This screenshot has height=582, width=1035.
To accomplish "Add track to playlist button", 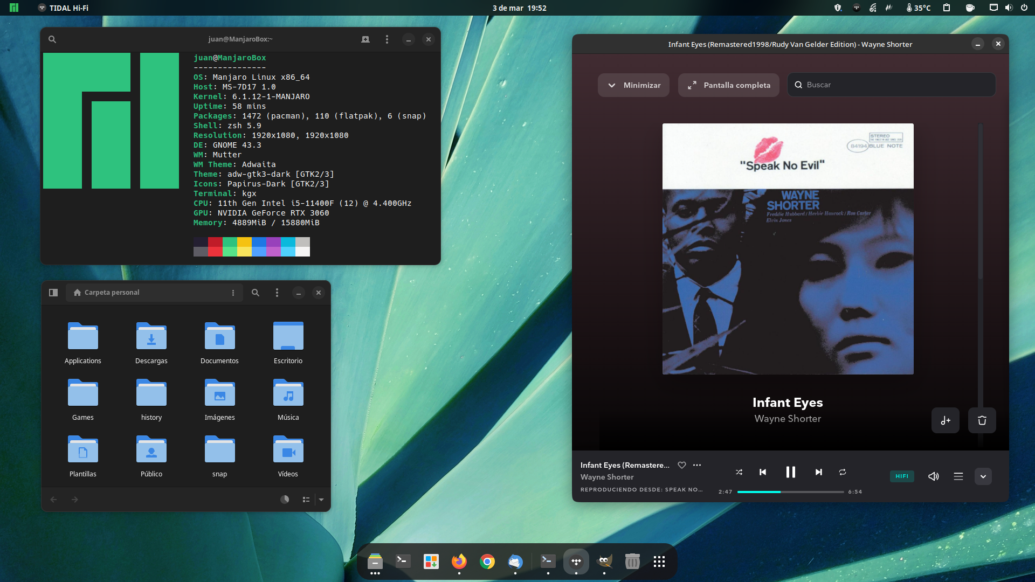I will click(946, 420).
